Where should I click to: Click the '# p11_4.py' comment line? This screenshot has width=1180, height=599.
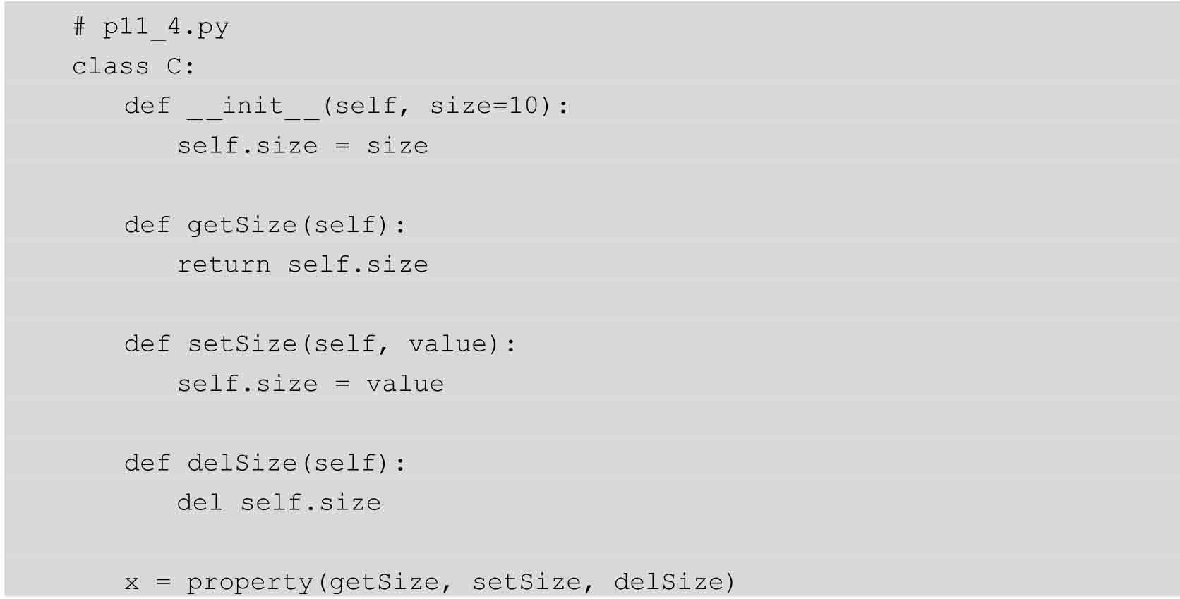pos(151,28)
